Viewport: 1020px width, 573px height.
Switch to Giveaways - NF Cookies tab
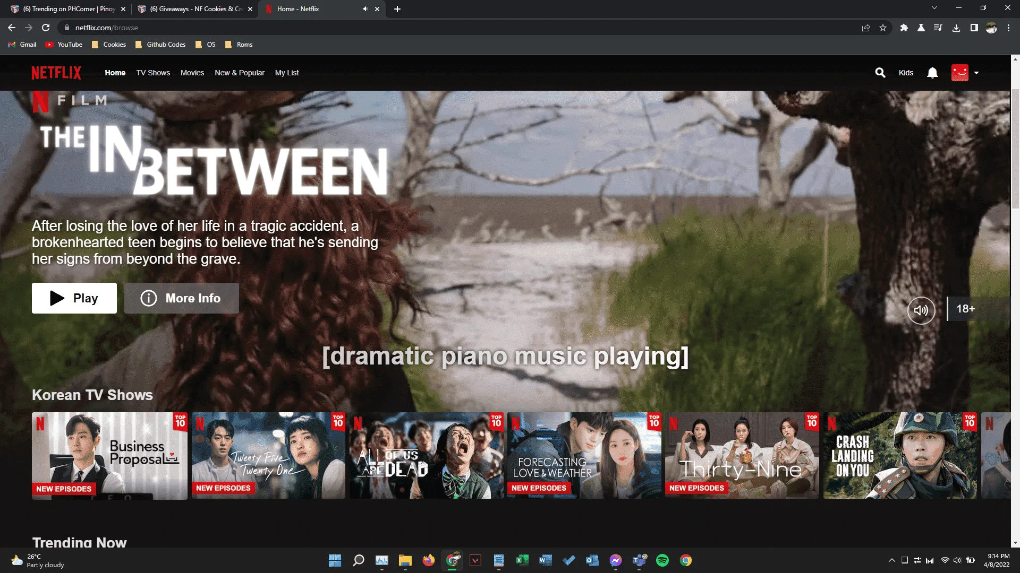(x=195, y=9)
